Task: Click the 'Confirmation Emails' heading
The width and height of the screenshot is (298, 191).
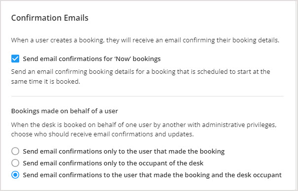Action: click(x=50, y=18)
